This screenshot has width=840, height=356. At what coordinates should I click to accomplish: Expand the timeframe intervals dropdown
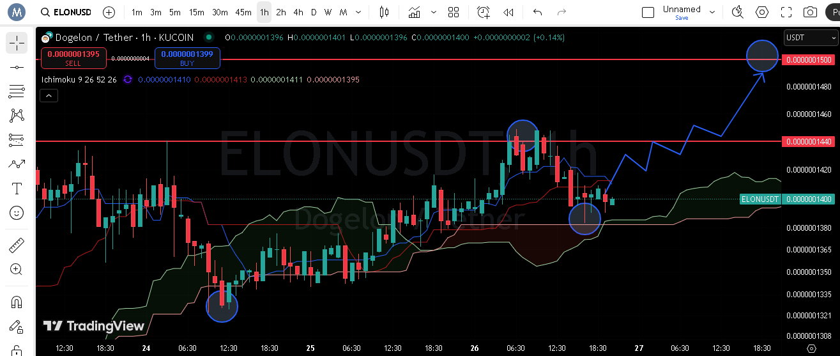coord(358,12)
